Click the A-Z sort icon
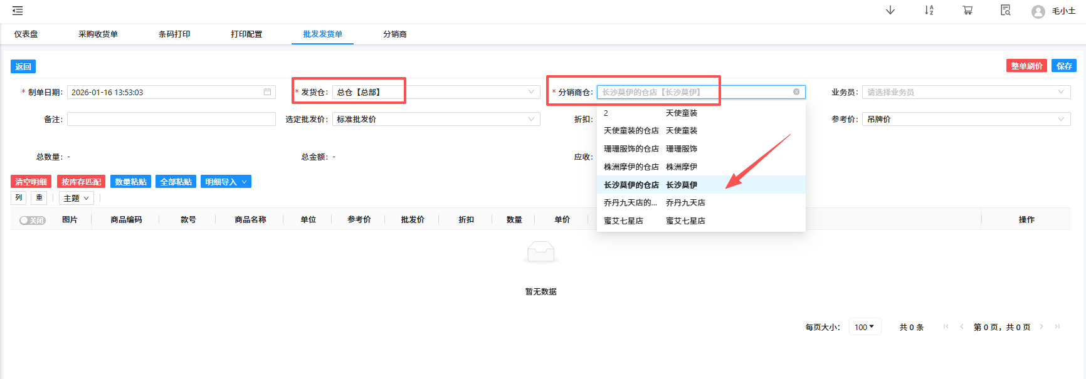 tap(929, 11)
